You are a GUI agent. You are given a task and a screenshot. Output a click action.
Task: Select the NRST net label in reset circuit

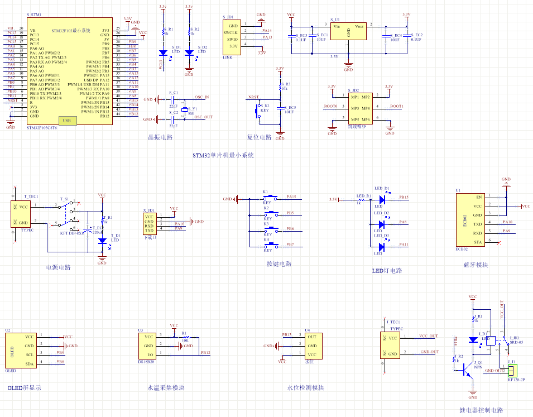click(253, 97)
